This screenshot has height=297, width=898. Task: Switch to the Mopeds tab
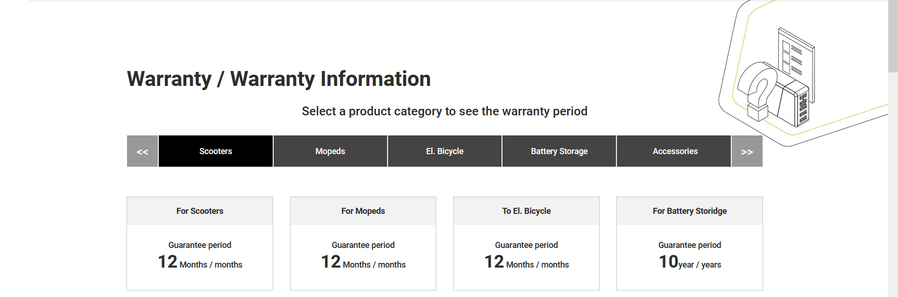click(x=330, y=151)
